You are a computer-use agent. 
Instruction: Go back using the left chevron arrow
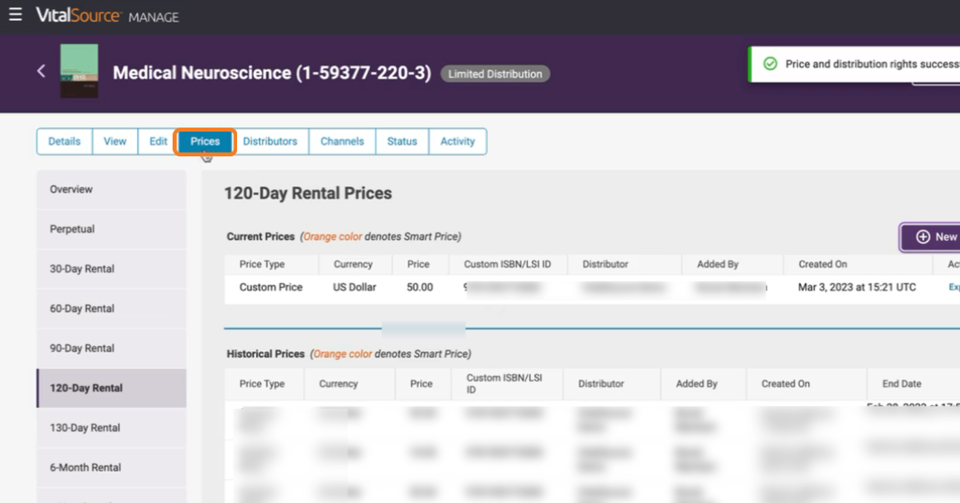click(x=42, y=71)
